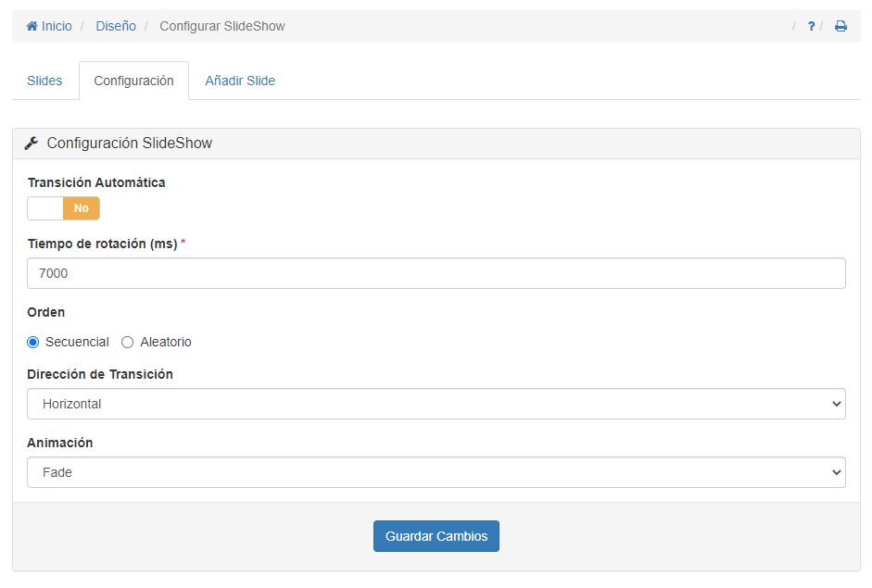
Task: Open the Animación dropdown showing Fade
Action: click(436, 471)
